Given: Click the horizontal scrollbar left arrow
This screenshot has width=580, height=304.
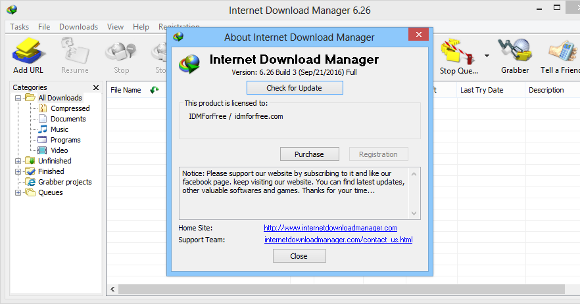Looking at the screenshot, I should point(112,289).
